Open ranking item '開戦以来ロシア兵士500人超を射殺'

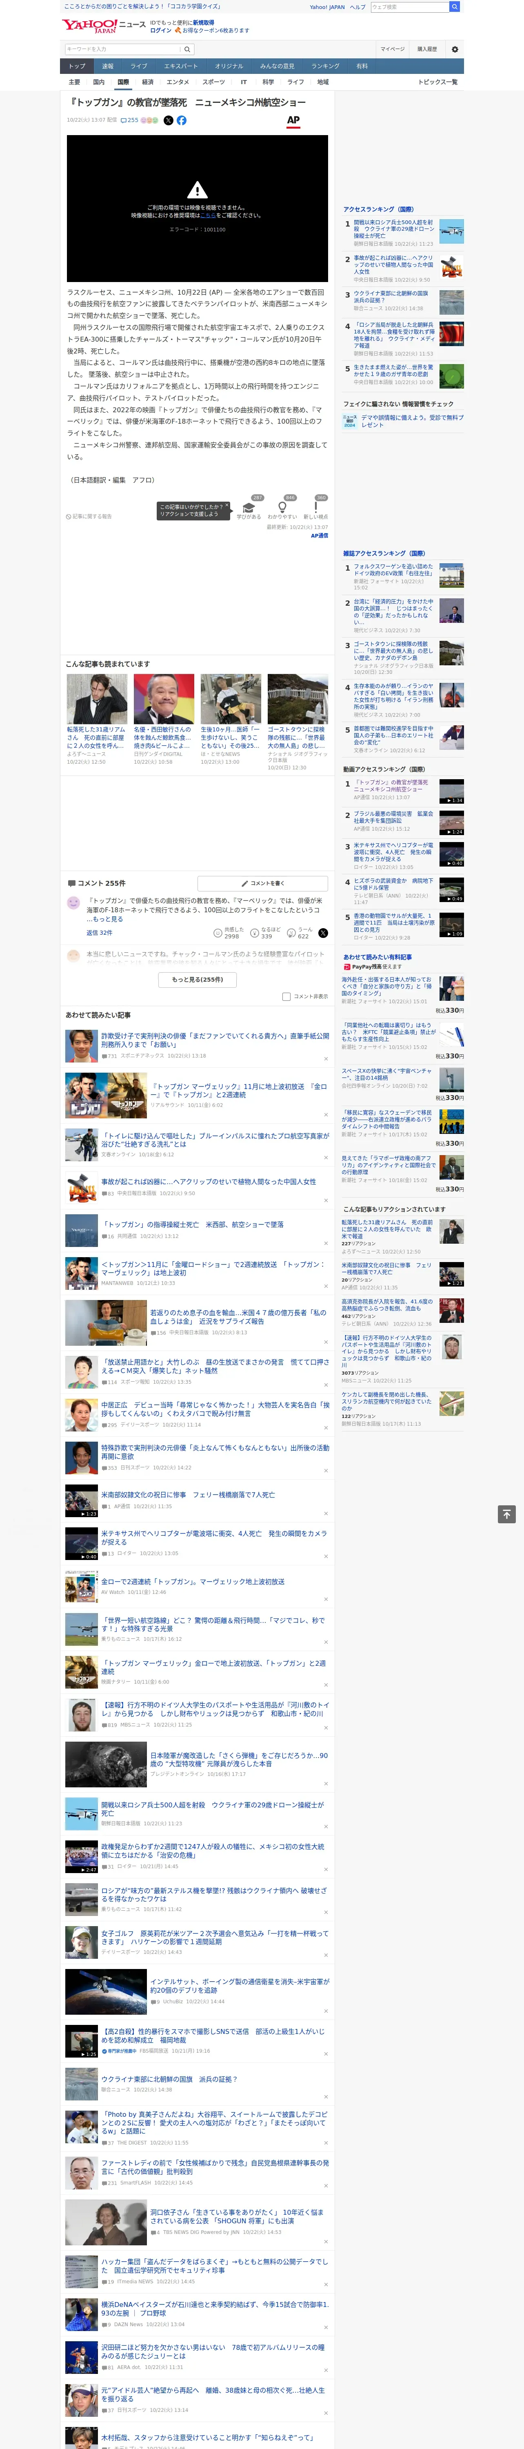[395, 229]
